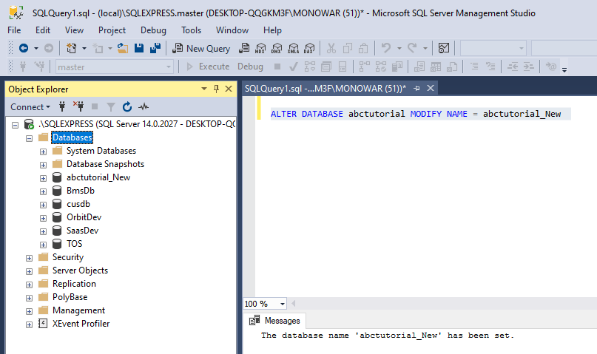Click the Undo arrow icon

pyautogui.click(x=386, y=48)
